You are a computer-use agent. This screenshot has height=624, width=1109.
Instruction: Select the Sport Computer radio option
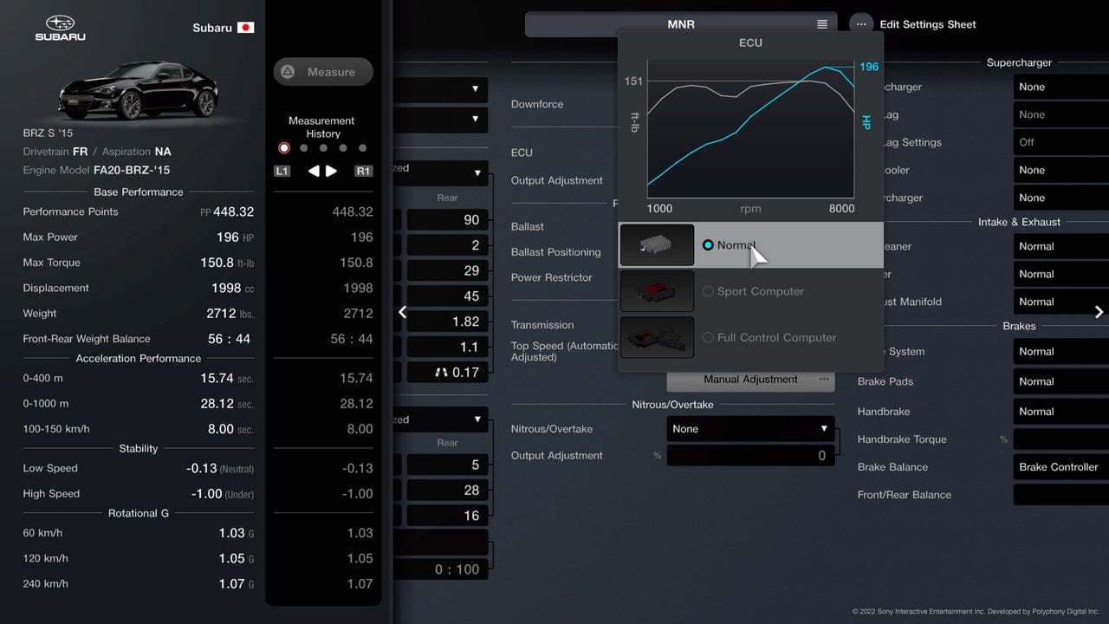tap(708, 291)
